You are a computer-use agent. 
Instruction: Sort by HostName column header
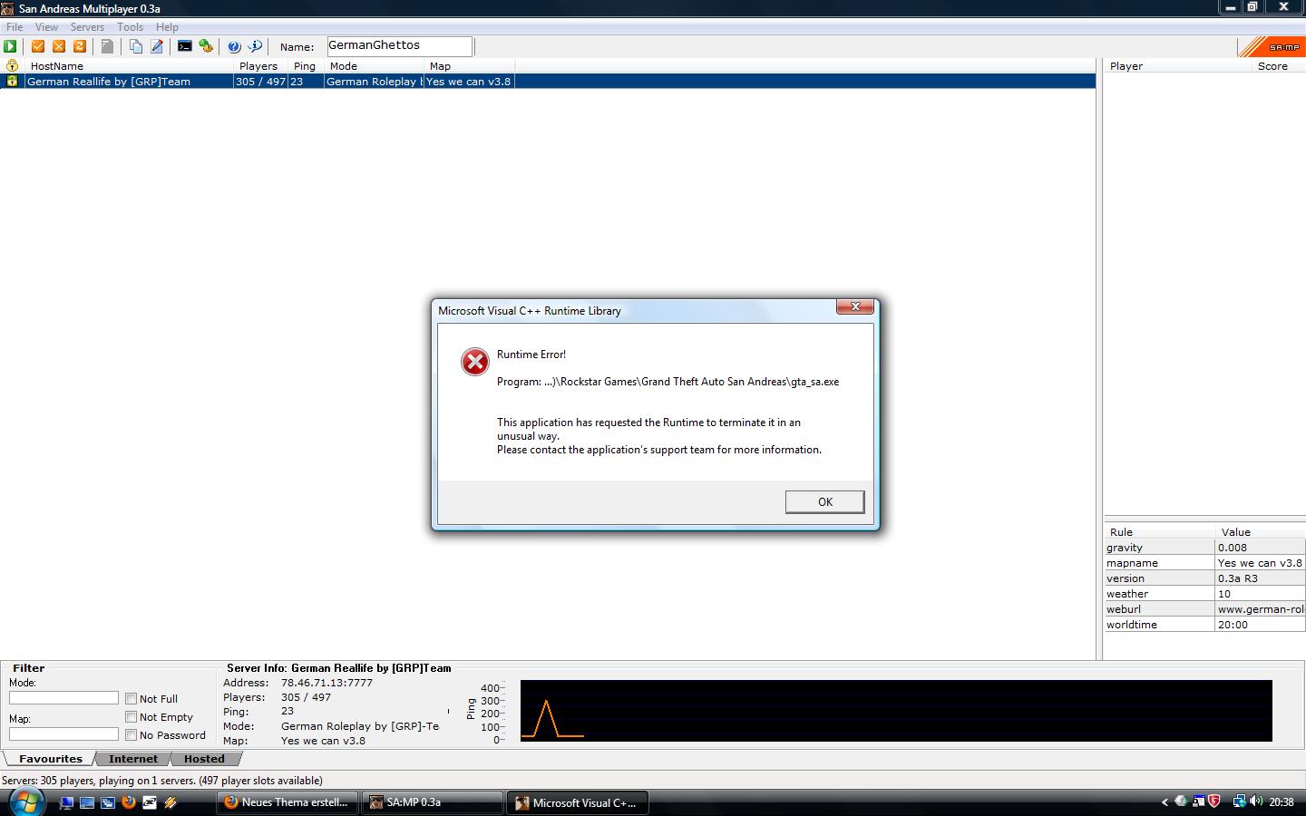coord(130,65)
